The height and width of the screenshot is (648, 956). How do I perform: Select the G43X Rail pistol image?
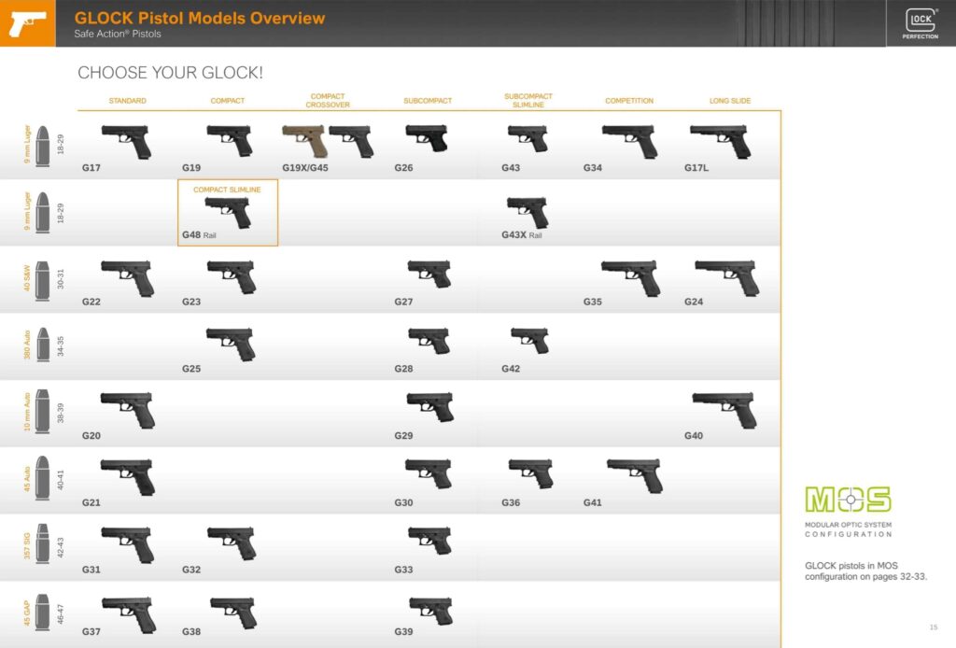click(x=528, y=212)
